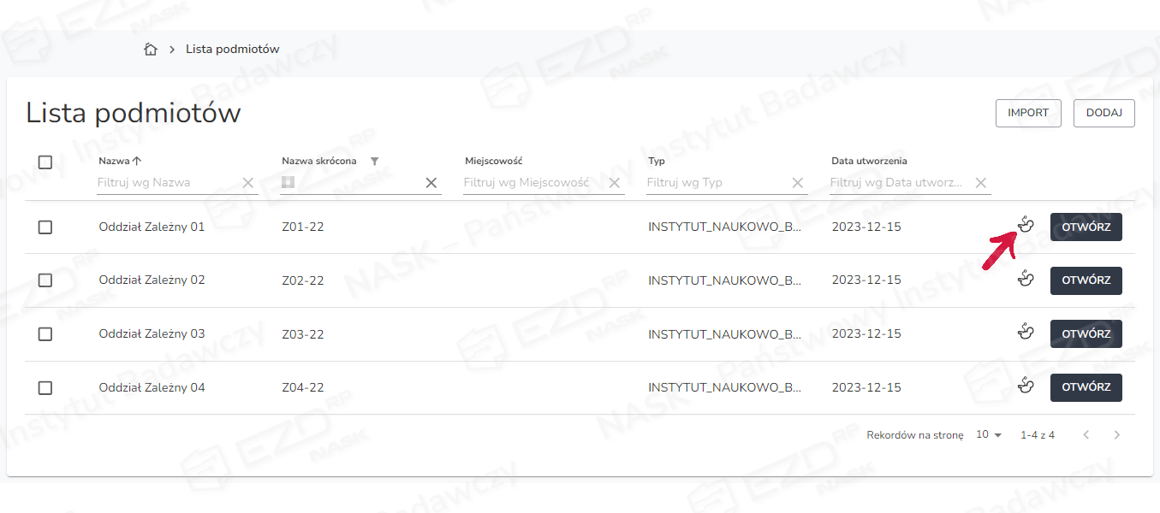
Task: Clear the Typ filter with X icon
Action: (x=798, y=183)
